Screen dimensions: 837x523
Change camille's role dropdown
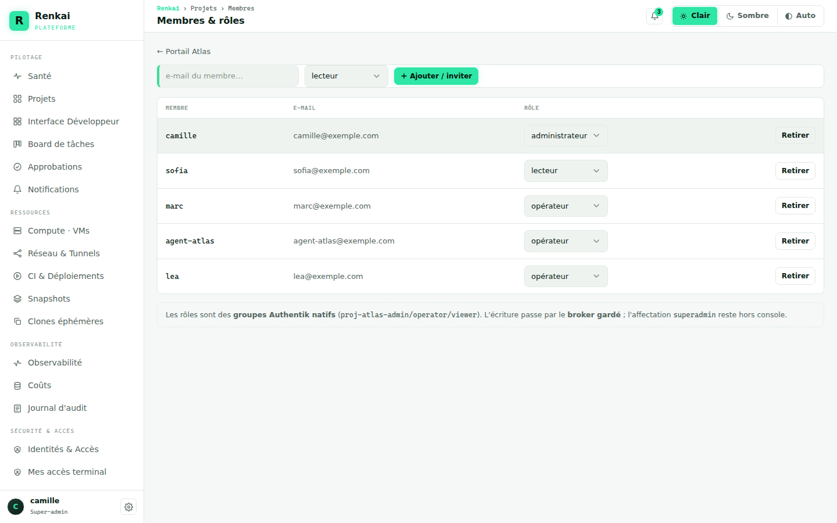(x=566, y=136)
